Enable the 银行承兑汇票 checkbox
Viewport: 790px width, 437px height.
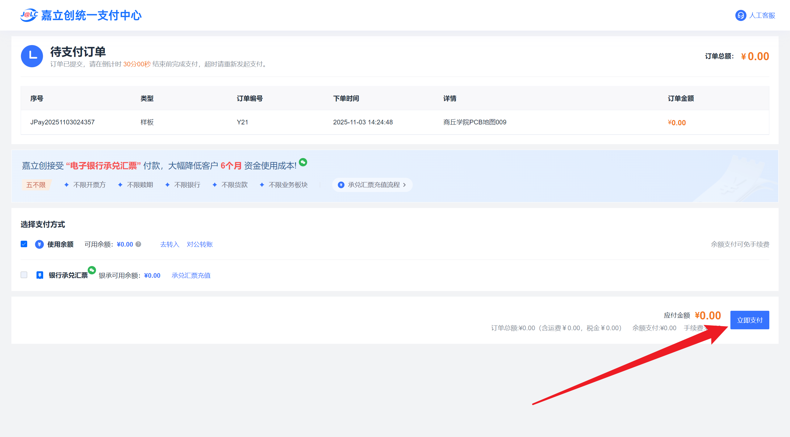coord(24,275)
